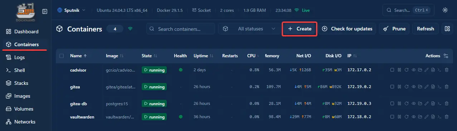
Task: Click Check for updates button
Action: pyautogui.click(x=347, y=29)
